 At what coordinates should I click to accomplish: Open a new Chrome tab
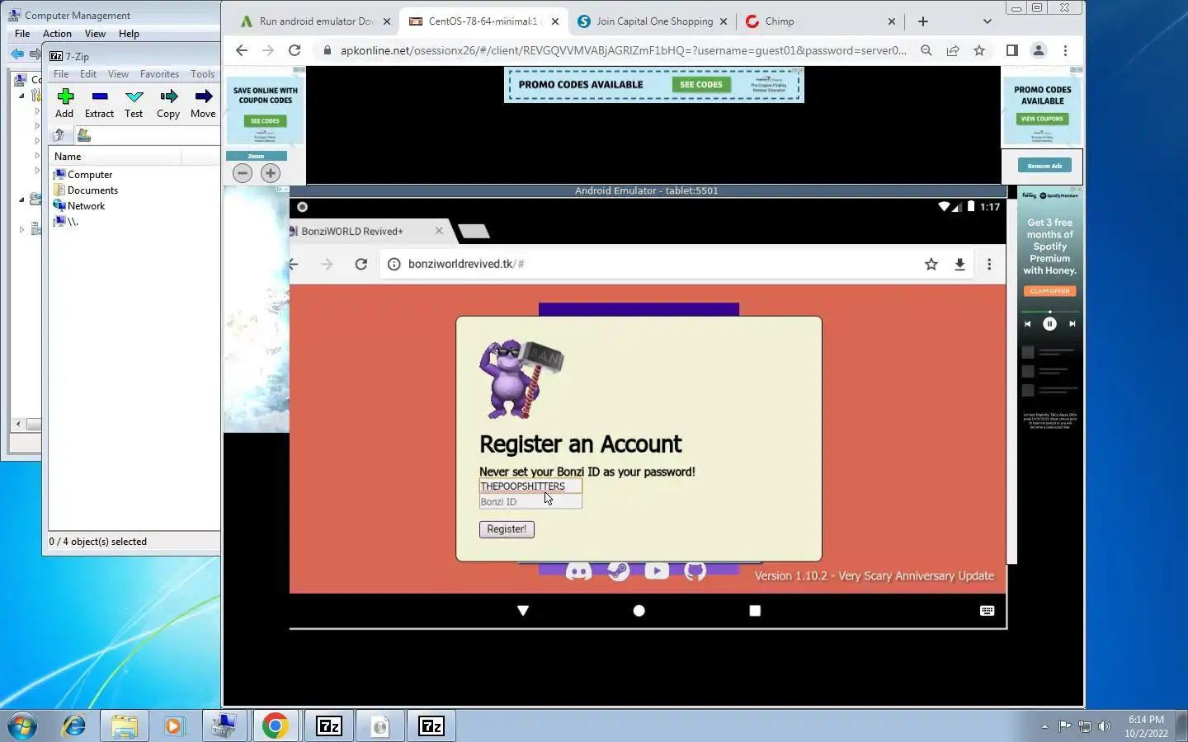[x=923, y=21]
